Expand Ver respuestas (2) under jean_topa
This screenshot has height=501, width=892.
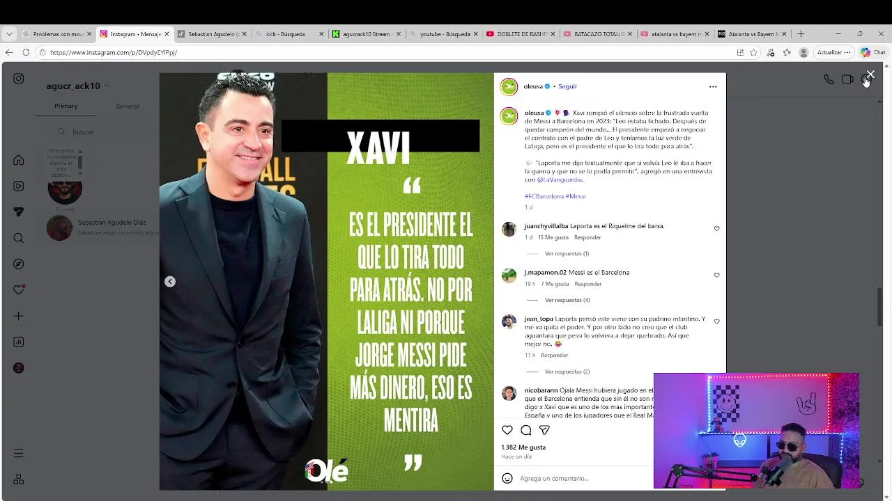[x=567, y=372]
